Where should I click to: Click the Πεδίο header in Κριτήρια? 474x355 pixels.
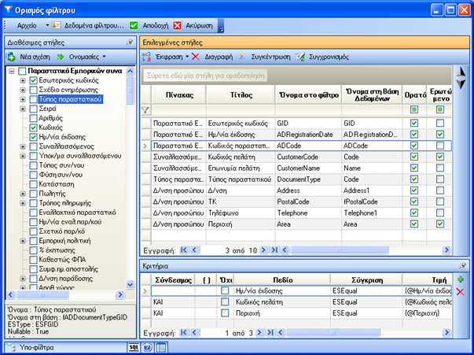tap(282, 280)
